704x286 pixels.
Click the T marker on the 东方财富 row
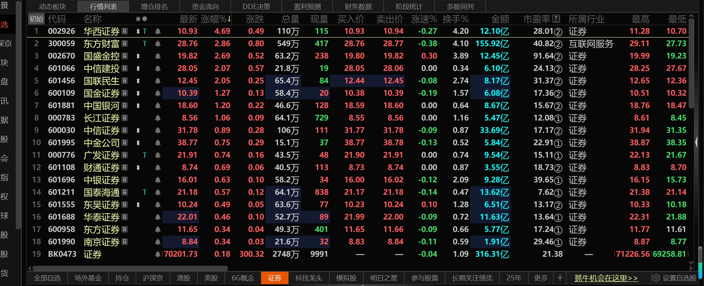click(x=145, y=44)
